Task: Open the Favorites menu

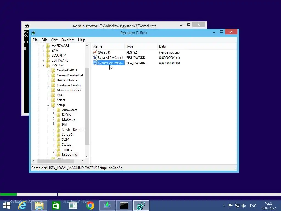Action: pos(68,40)
